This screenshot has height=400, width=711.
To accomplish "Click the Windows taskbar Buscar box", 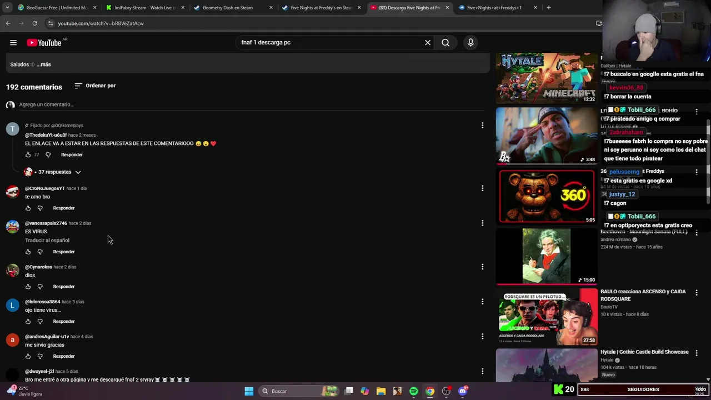I will pos(299,391).
